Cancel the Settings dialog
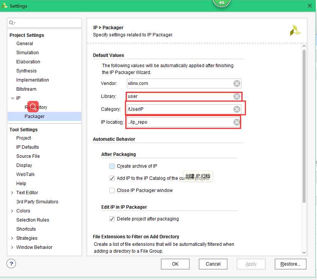This screenshot has height=280, width=317. click(x=213, y=264)
